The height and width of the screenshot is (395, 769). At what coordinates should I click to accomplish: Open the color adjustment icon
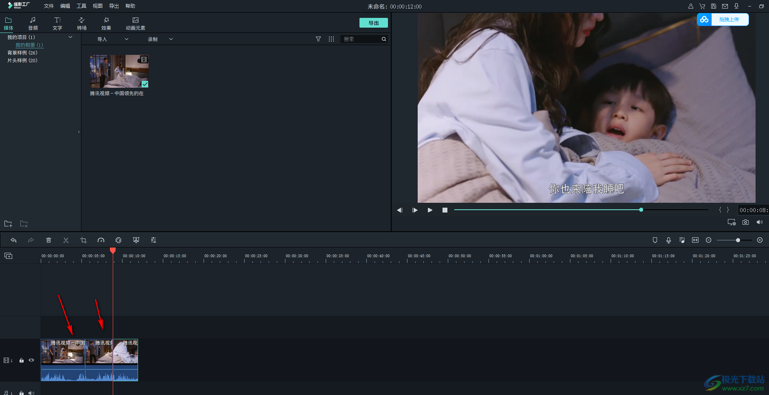tap(118, 240)
